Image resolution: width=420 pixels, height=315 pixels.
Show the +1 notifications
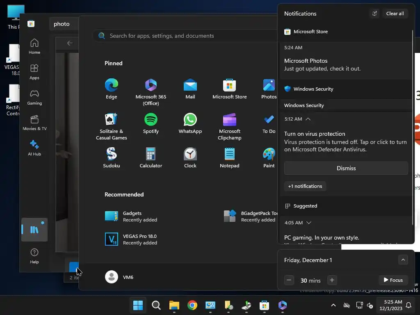click(305, 186)
